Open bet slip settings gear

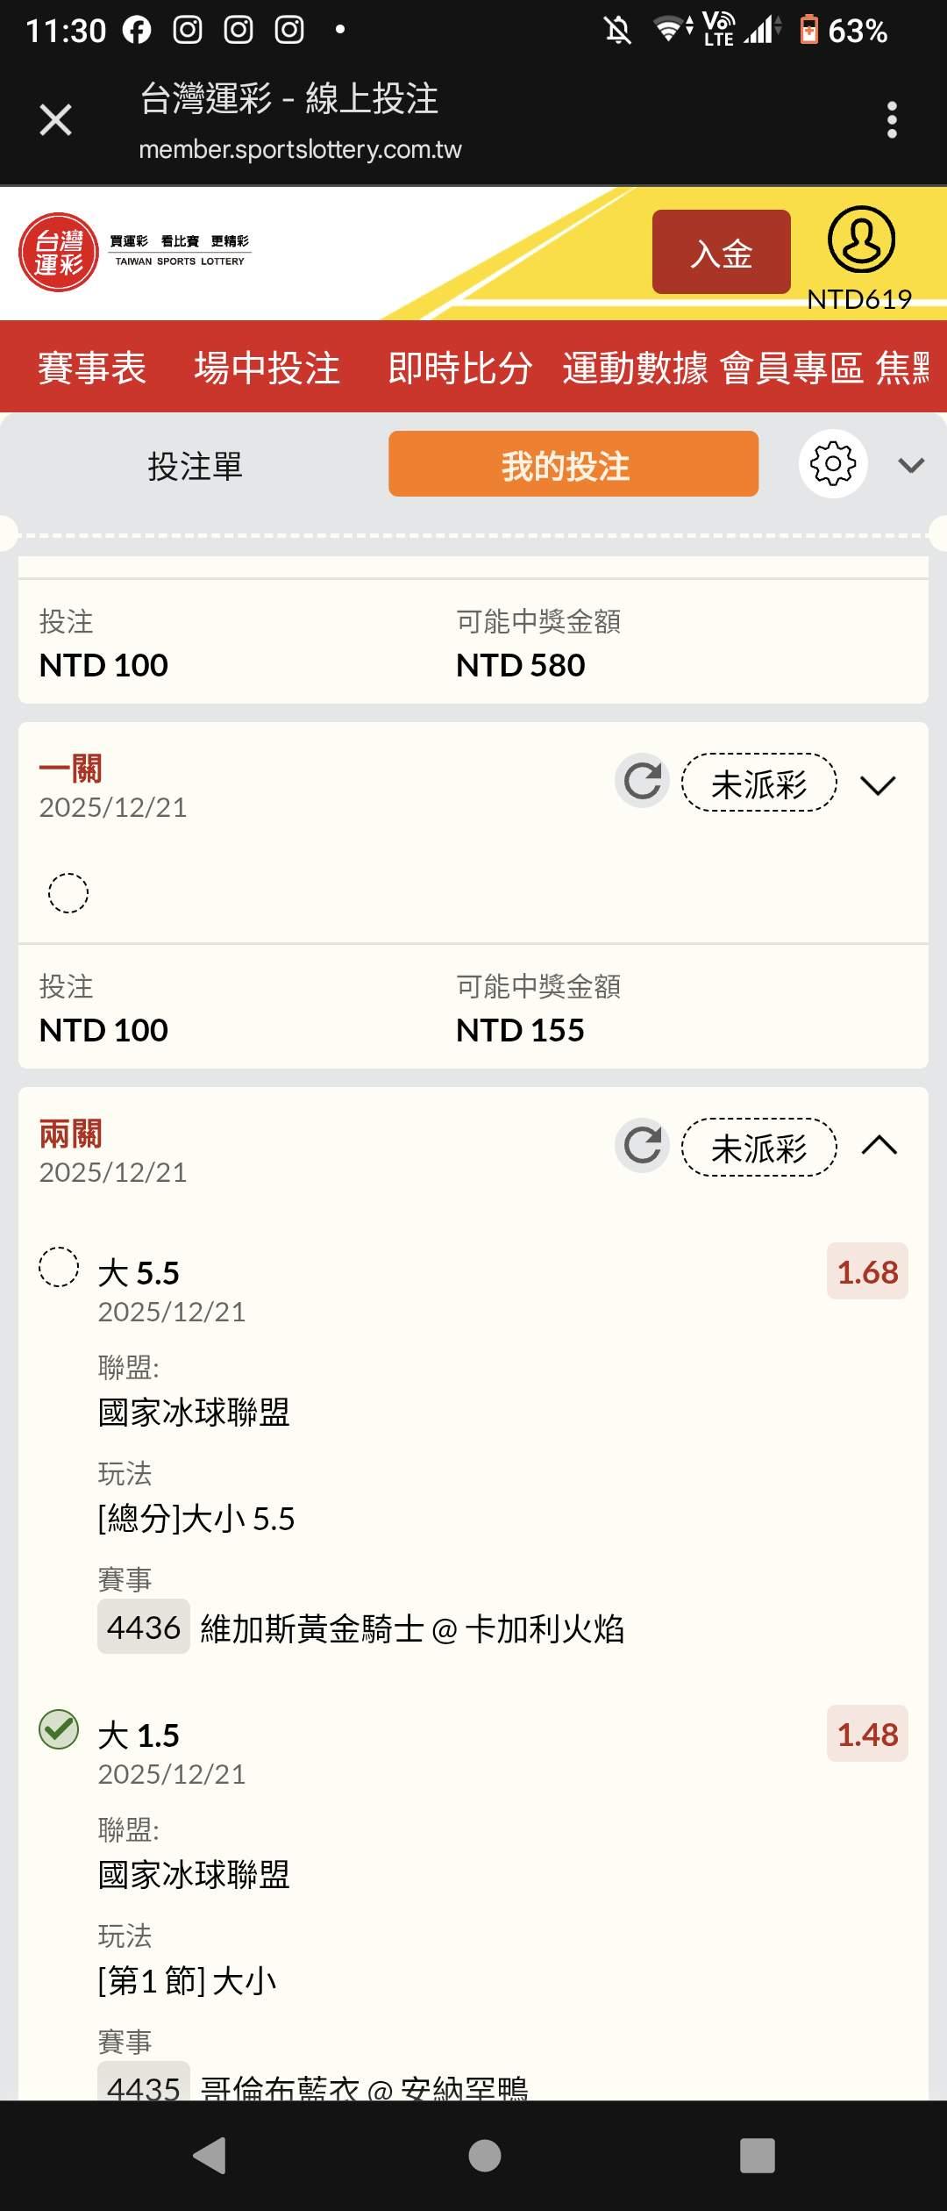[x=833, y=464]
